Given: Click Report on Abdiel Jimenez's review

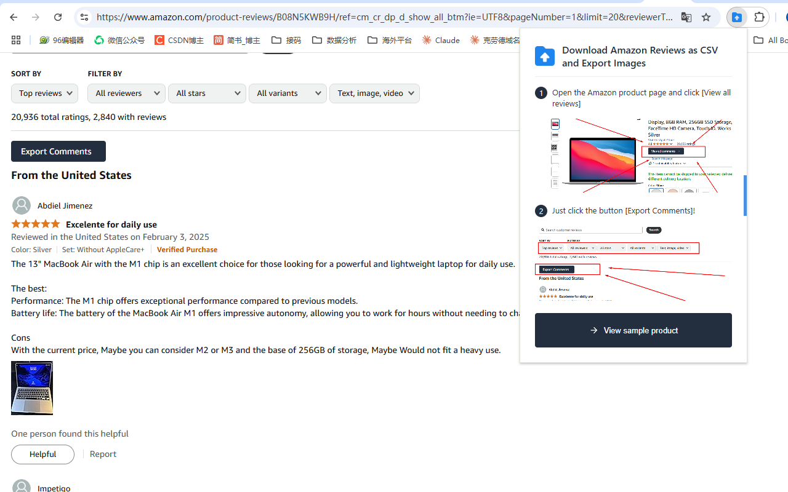Looking at the screenshot, I should (103, 454).
